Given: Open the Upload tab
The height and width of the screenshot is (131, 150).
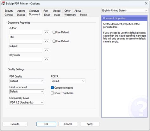Looking at the screenshot, I should pos(57,11).
